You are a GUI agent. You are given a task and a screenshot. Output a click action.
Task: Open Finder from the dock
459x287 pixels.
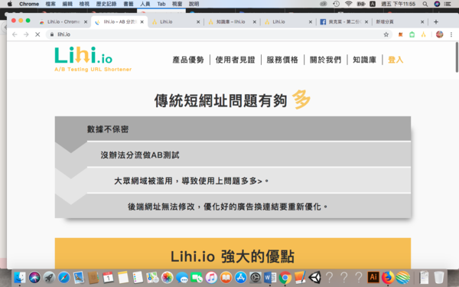point(20,277)
